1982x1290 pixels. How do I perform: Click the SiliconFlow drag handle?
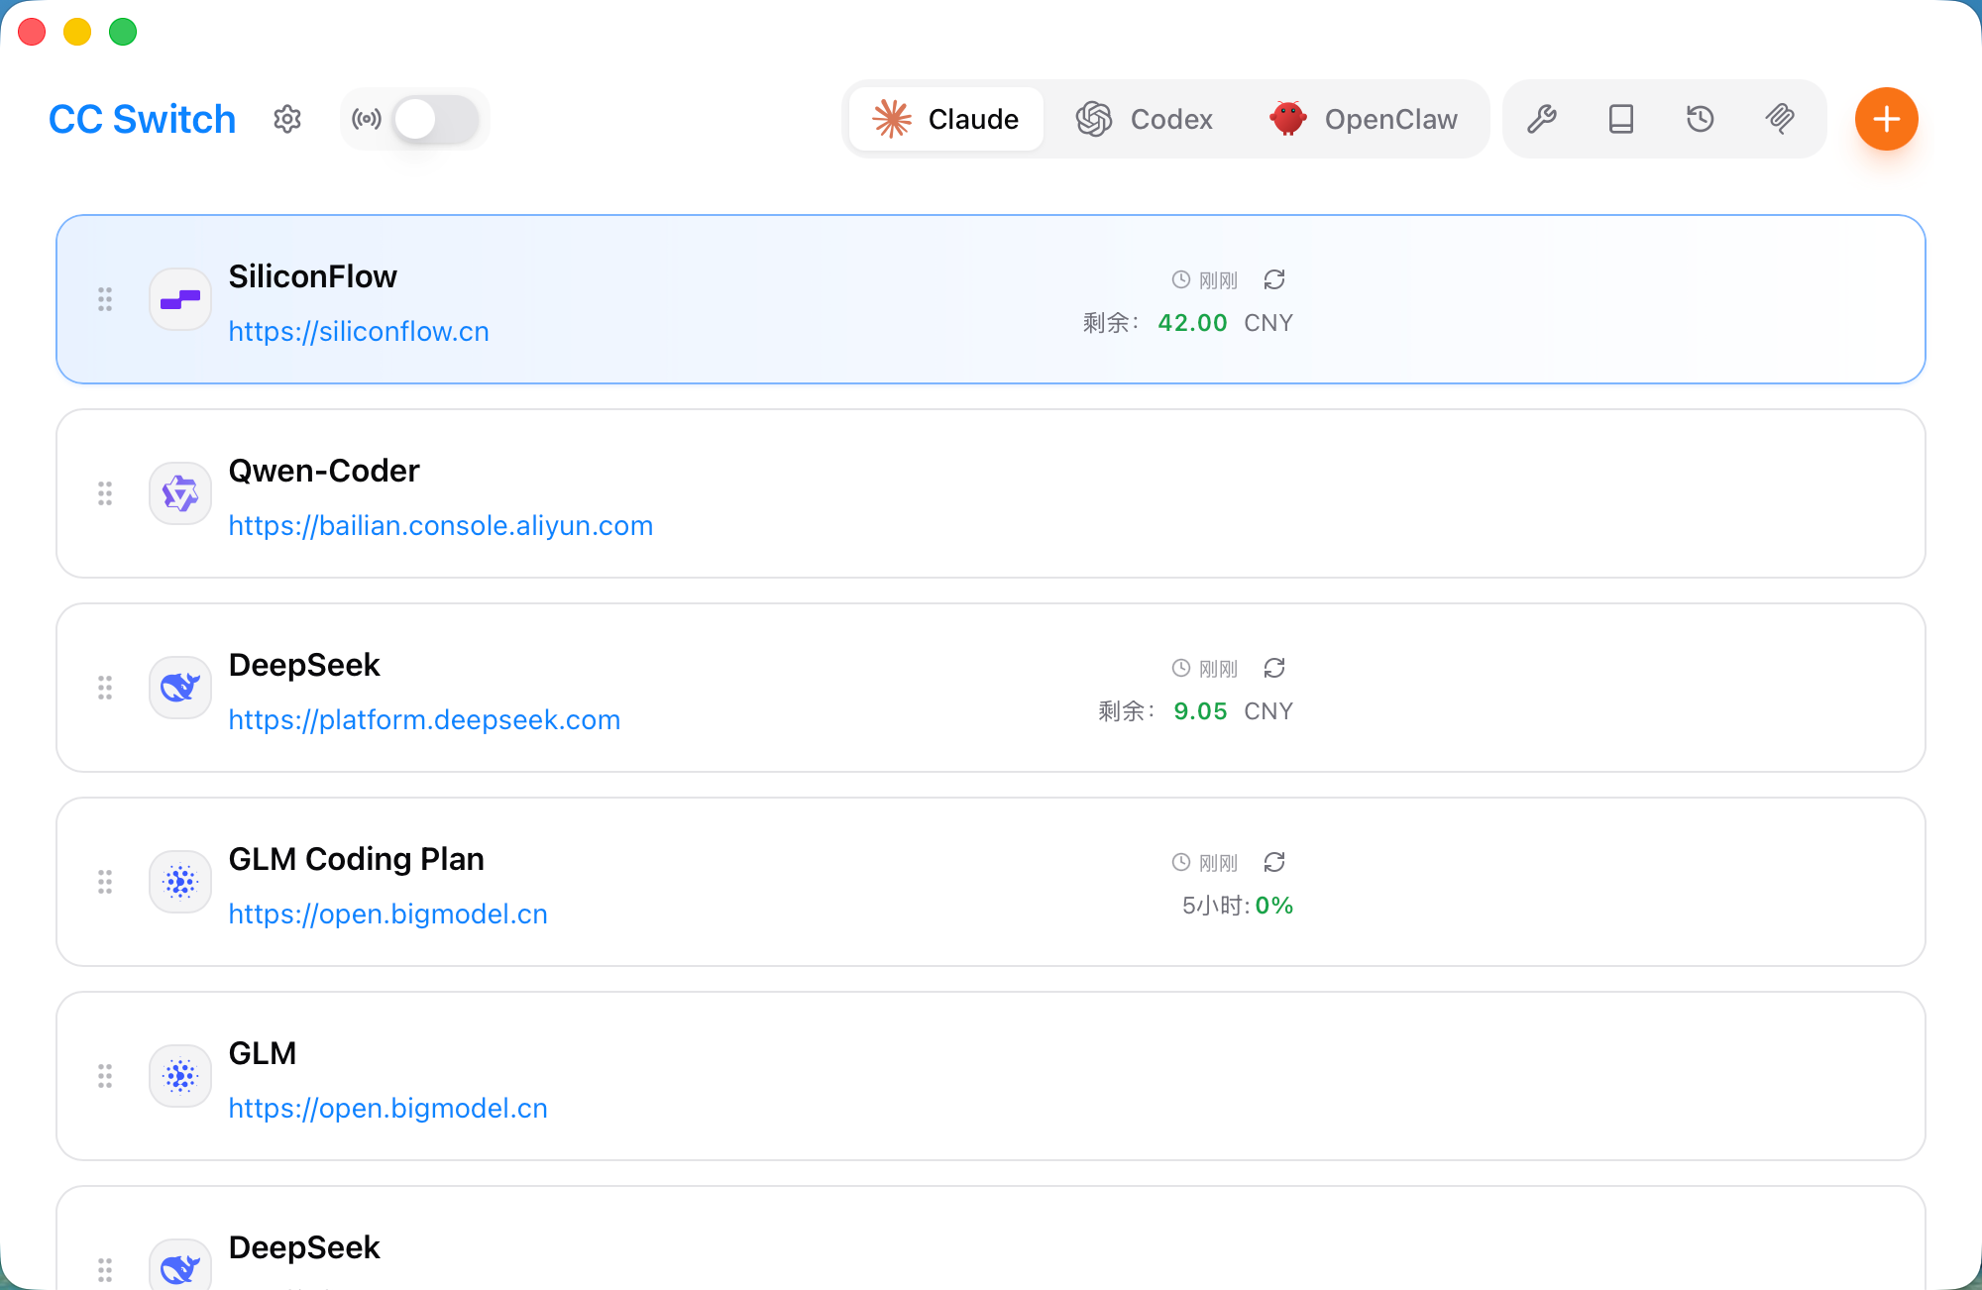coord(105,299)
